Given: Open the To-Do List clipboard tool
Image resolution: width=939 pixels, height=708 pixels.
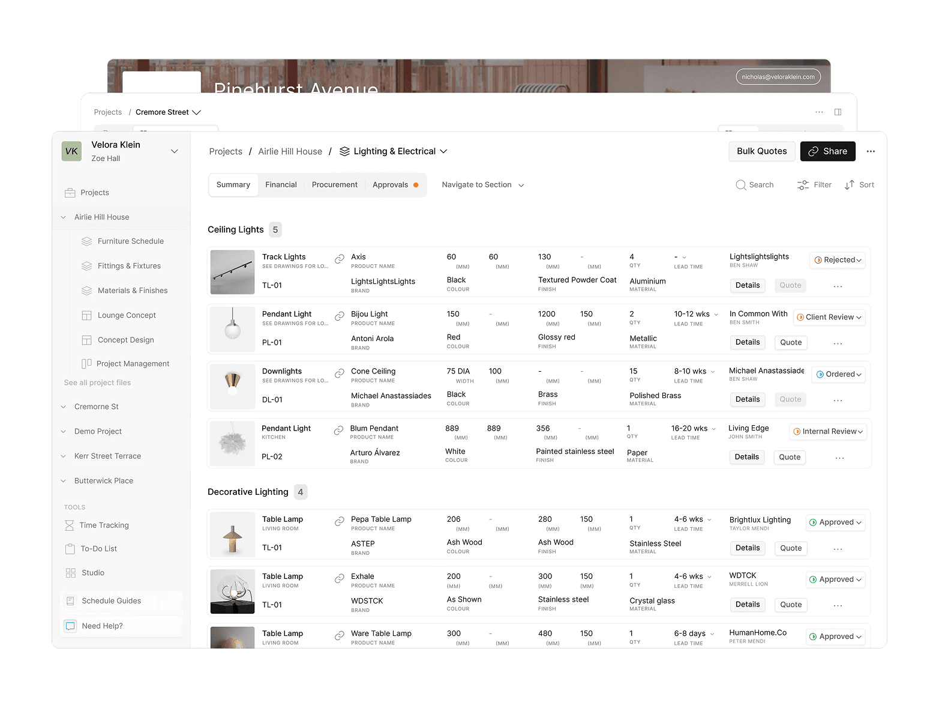Looking at the screenshot, I should (70, 549).
